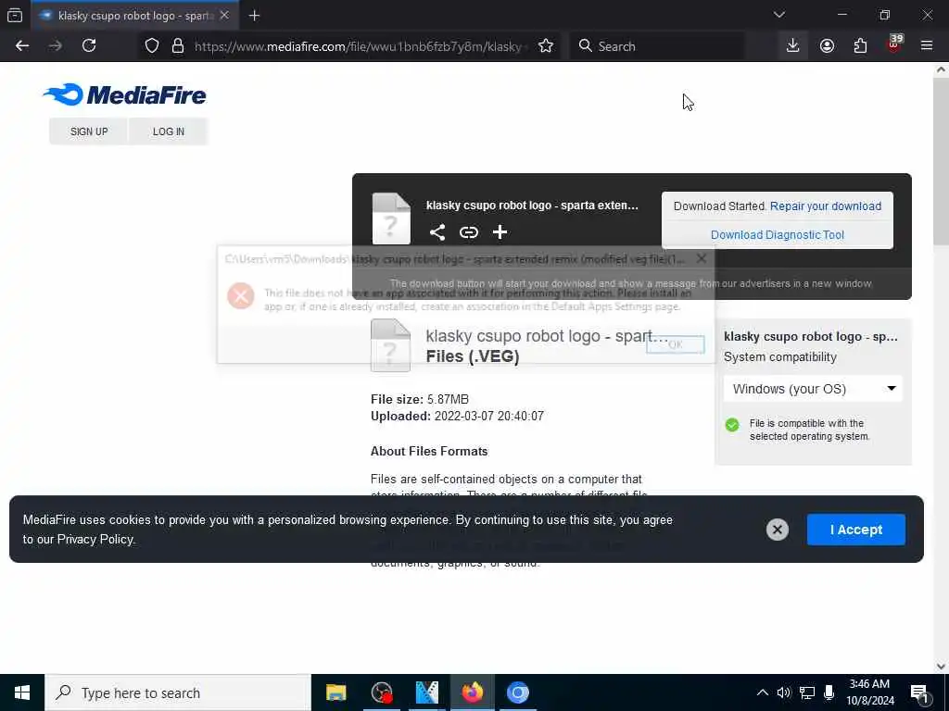Click the scrollbar up arrow
The image size is (949, 711).
941,69
